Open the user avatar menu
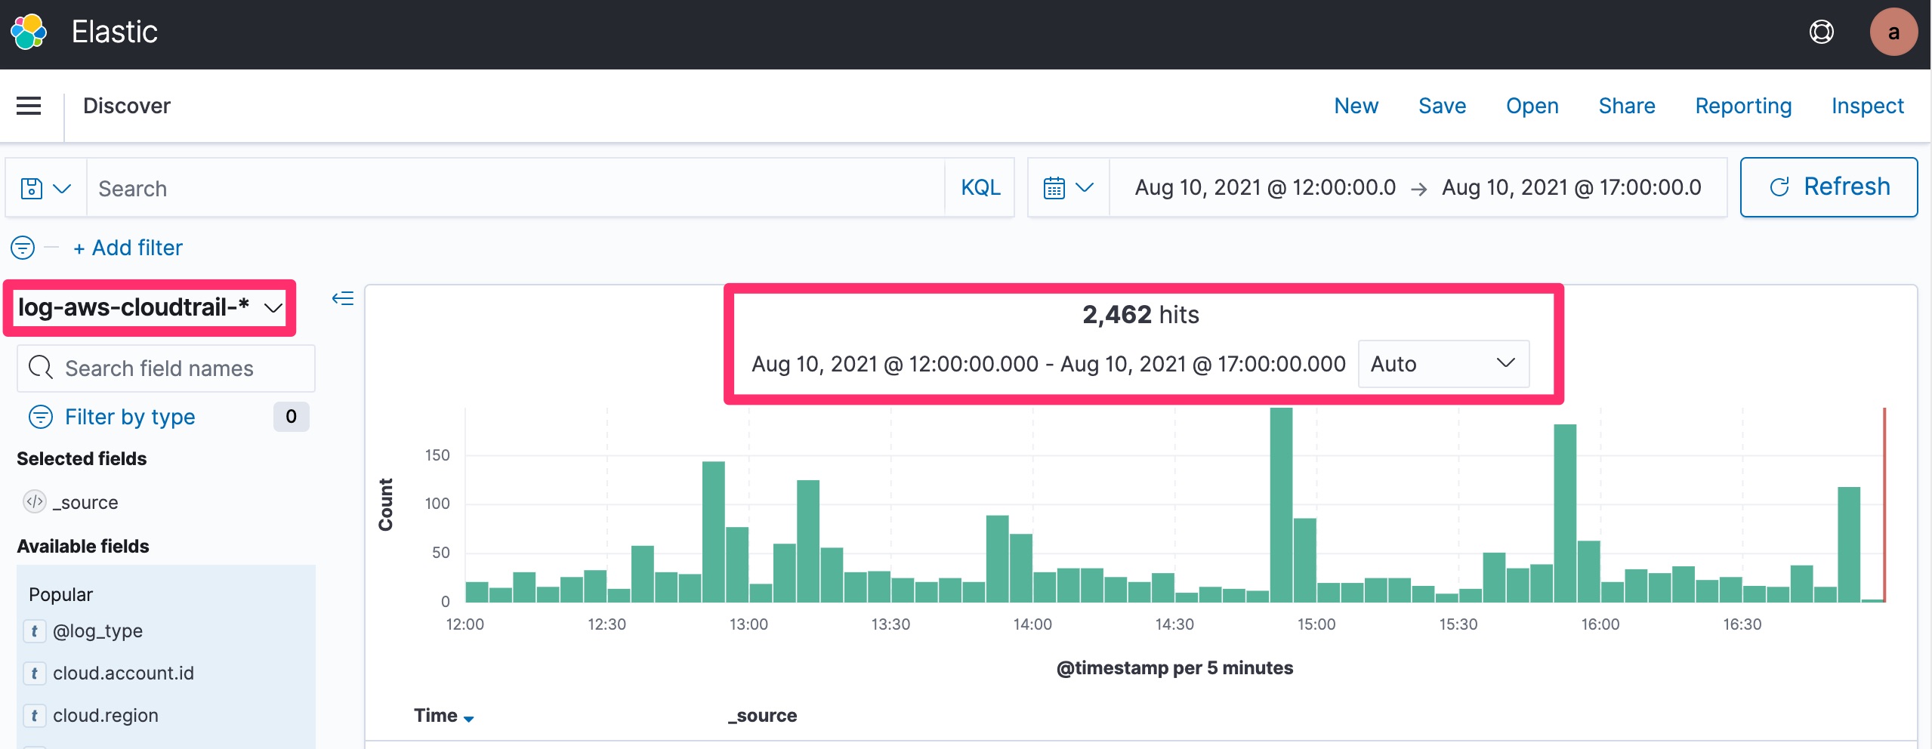1932x749 pixels. coord(1893,32)
